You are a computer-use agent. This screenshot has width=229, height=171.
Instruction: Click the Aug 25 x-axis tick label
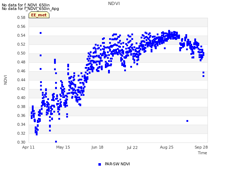point(167,147)
